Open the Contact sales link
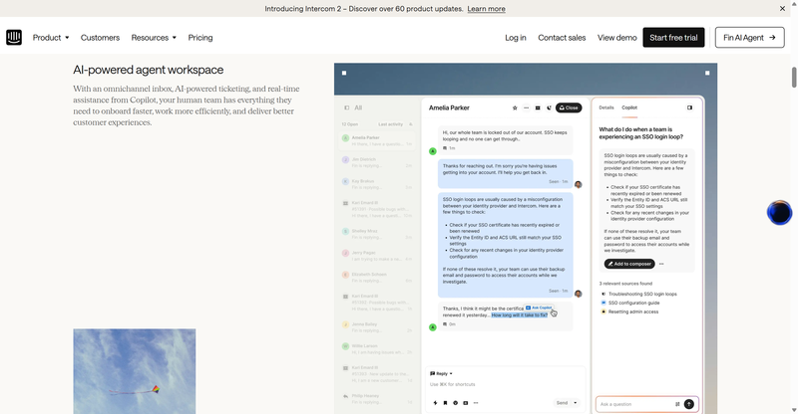The width and height of the screenshot is (798, 414). pos(562,38)
